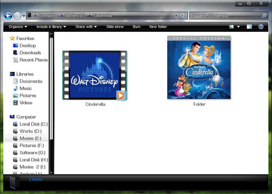The width and height of the screenshot is (272, 194).
Task: Start Slide show from toolbar
Action: pos(115,27)
